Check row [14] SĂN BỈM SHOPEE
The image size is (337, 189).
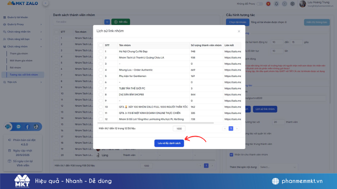pos(101,94)
